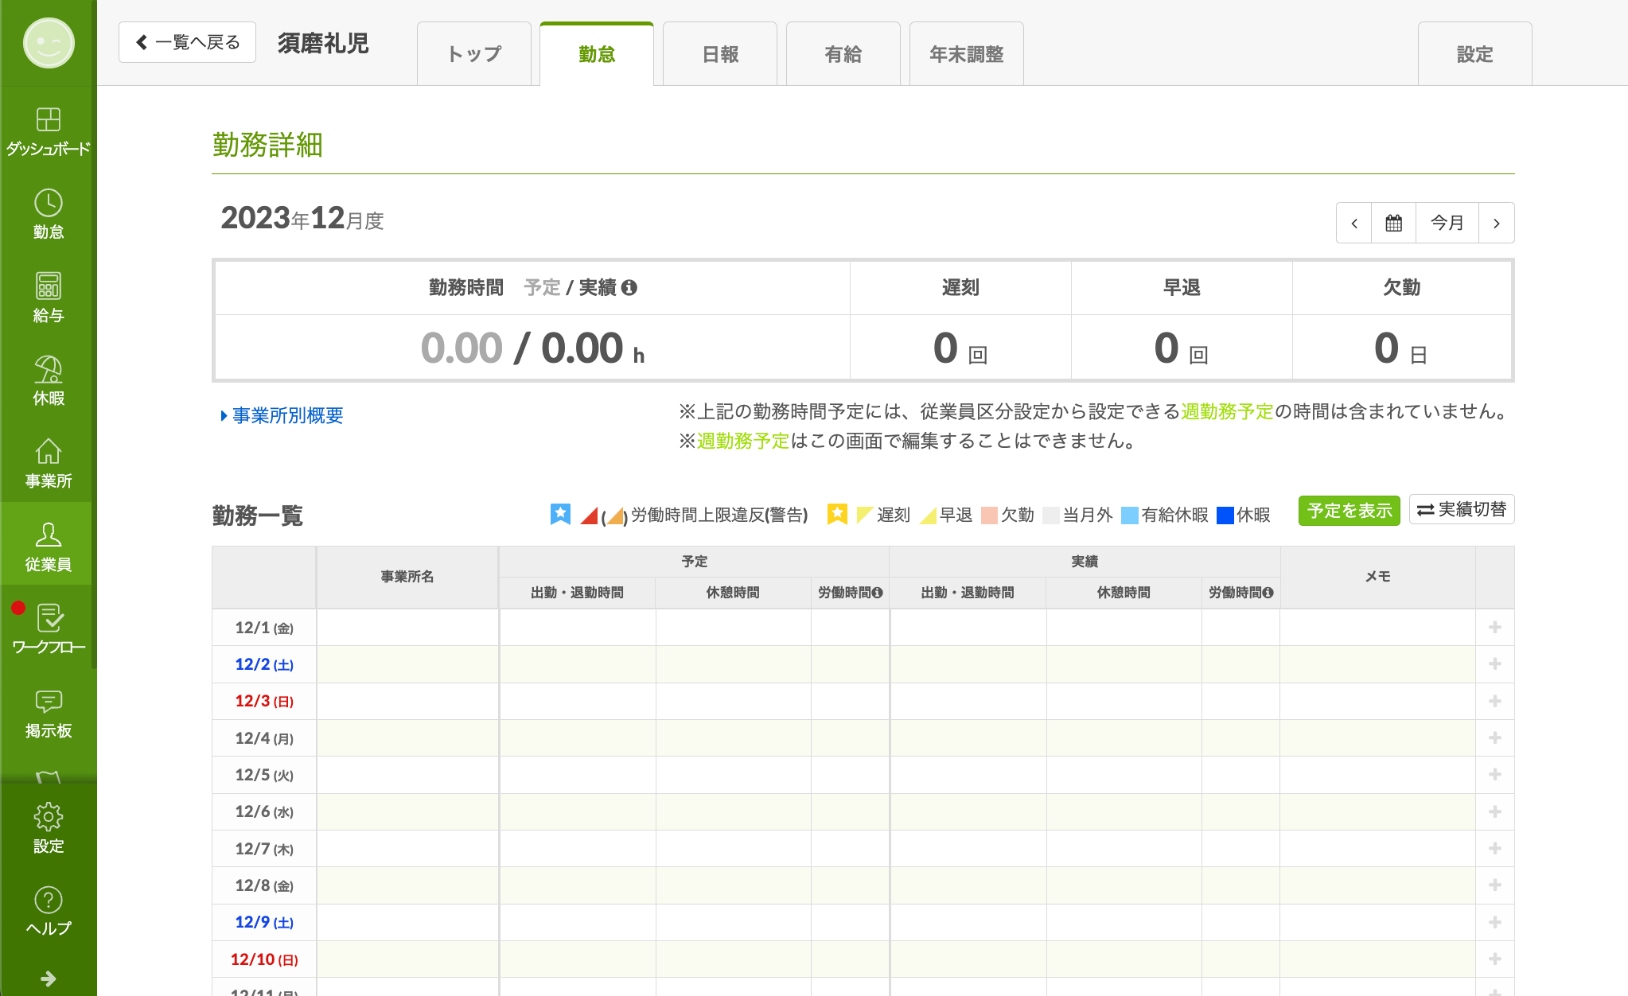Open first 週勤務予定 link in note

pyautogui.click(x=1227, y=411)
